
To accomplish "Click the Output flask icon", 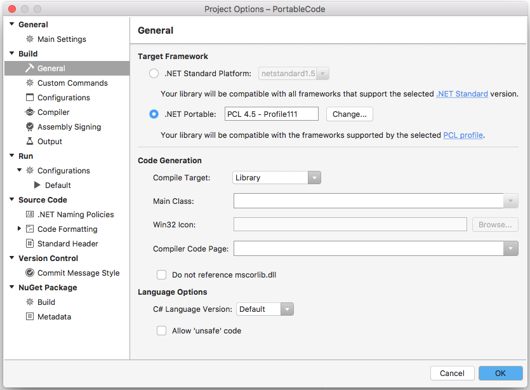I will (29, 142).
